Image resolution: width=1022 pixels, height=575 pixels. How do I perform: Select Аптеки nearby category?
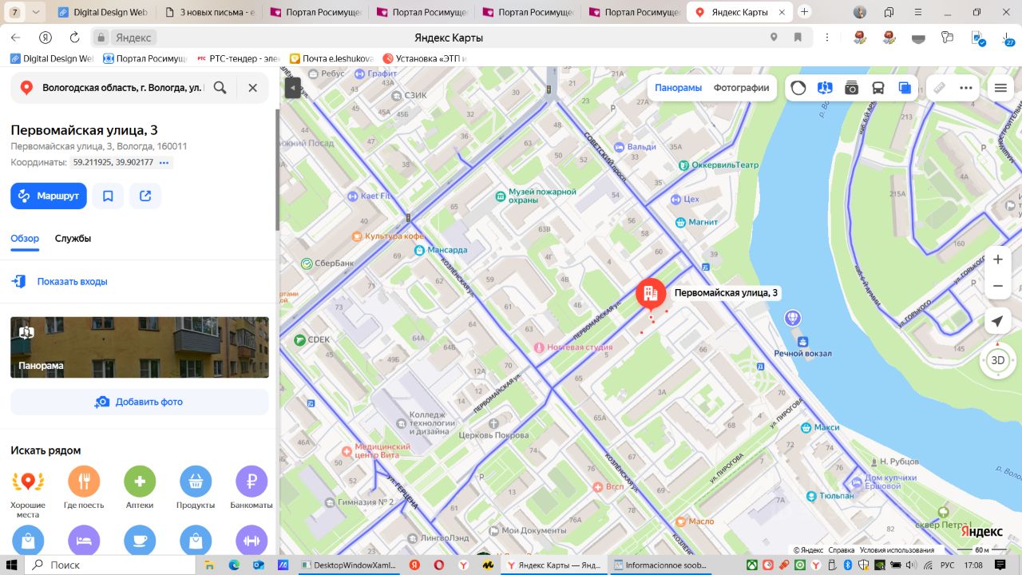pyautogui.click(x=140, y=488)
